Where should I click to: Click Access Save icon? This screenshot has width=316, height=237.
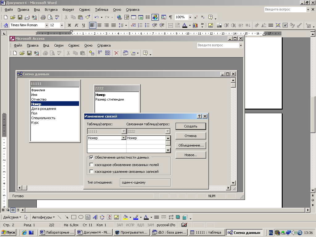pyautogui.click(x=29, y=53)
